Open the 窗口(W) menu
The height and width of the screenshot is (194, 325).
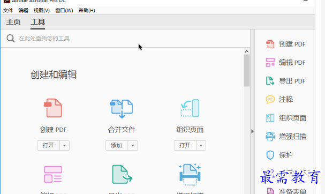[64, 10]
